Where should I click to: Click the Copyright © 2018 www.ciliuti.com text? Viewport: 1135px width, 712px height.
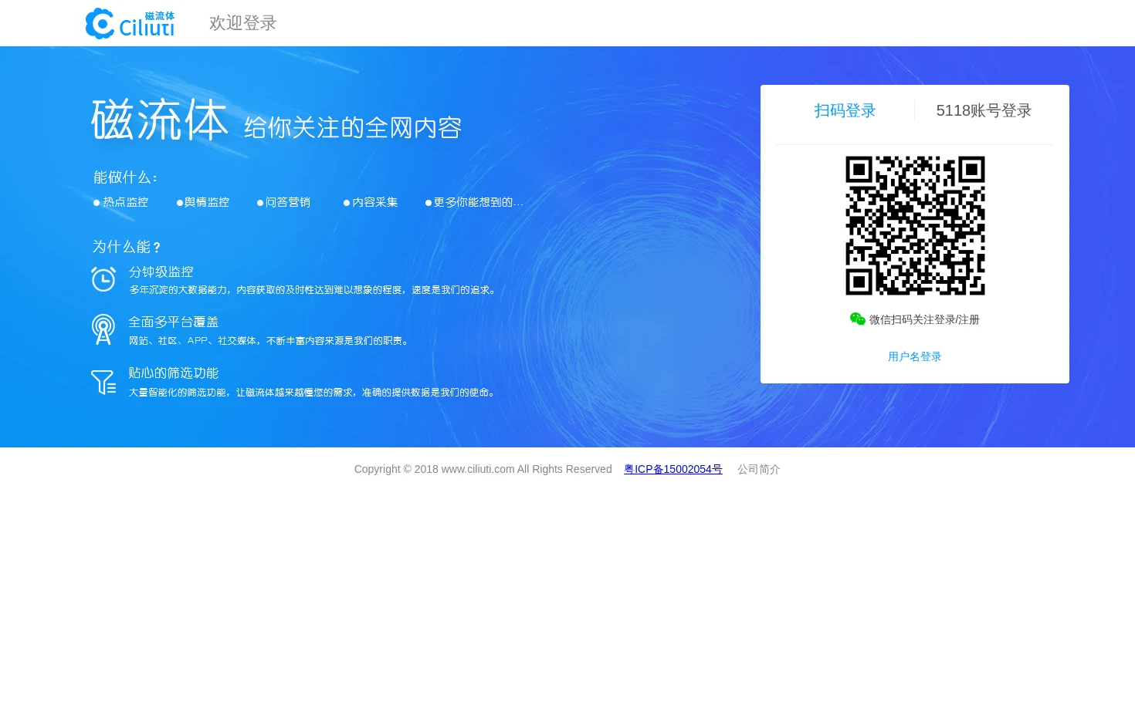click(x=483, y=469)
